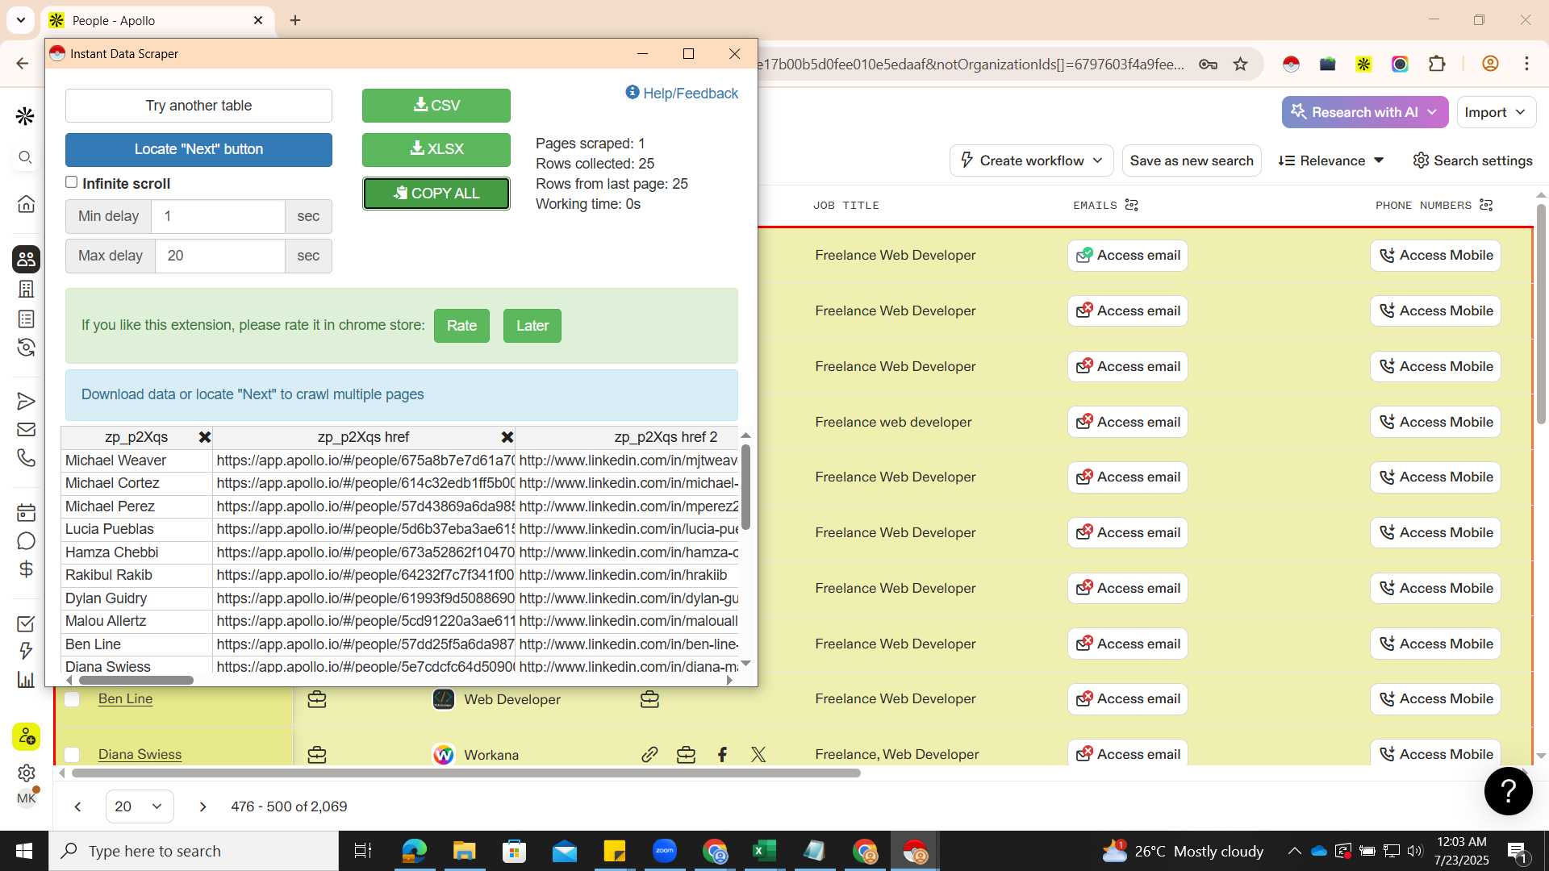This screenshot has width=1549, height=871.
Task: Open Deals dollar icon in sidebar
Action: pos(26,569)
